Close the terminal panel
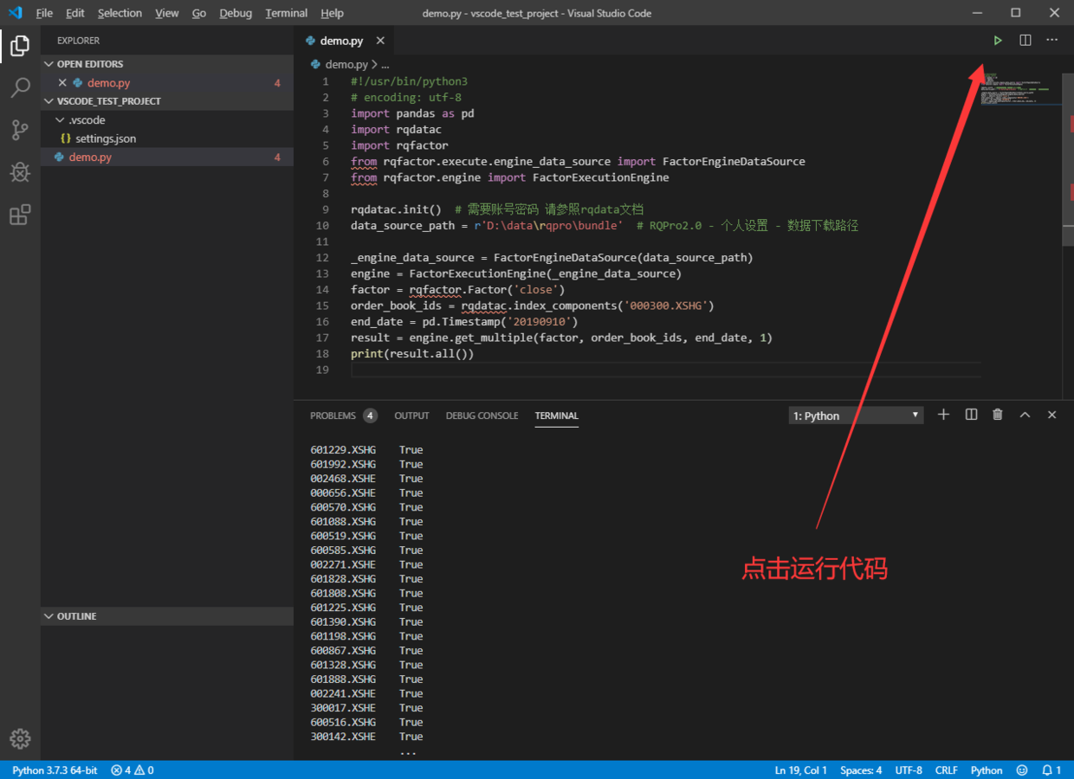The image size is (1074, 779). click(x=1052, y=415)
